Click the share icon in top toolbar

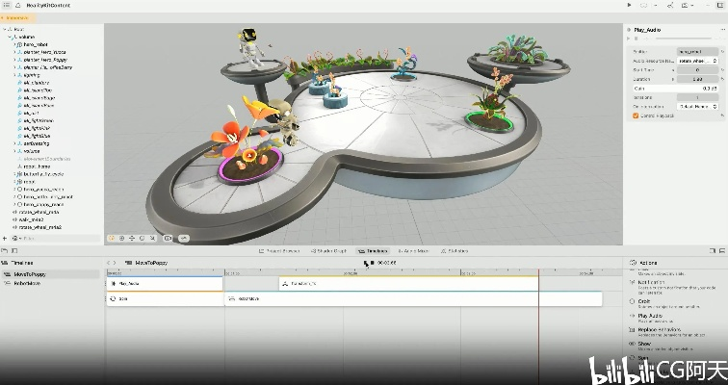(x=670, y=5)
